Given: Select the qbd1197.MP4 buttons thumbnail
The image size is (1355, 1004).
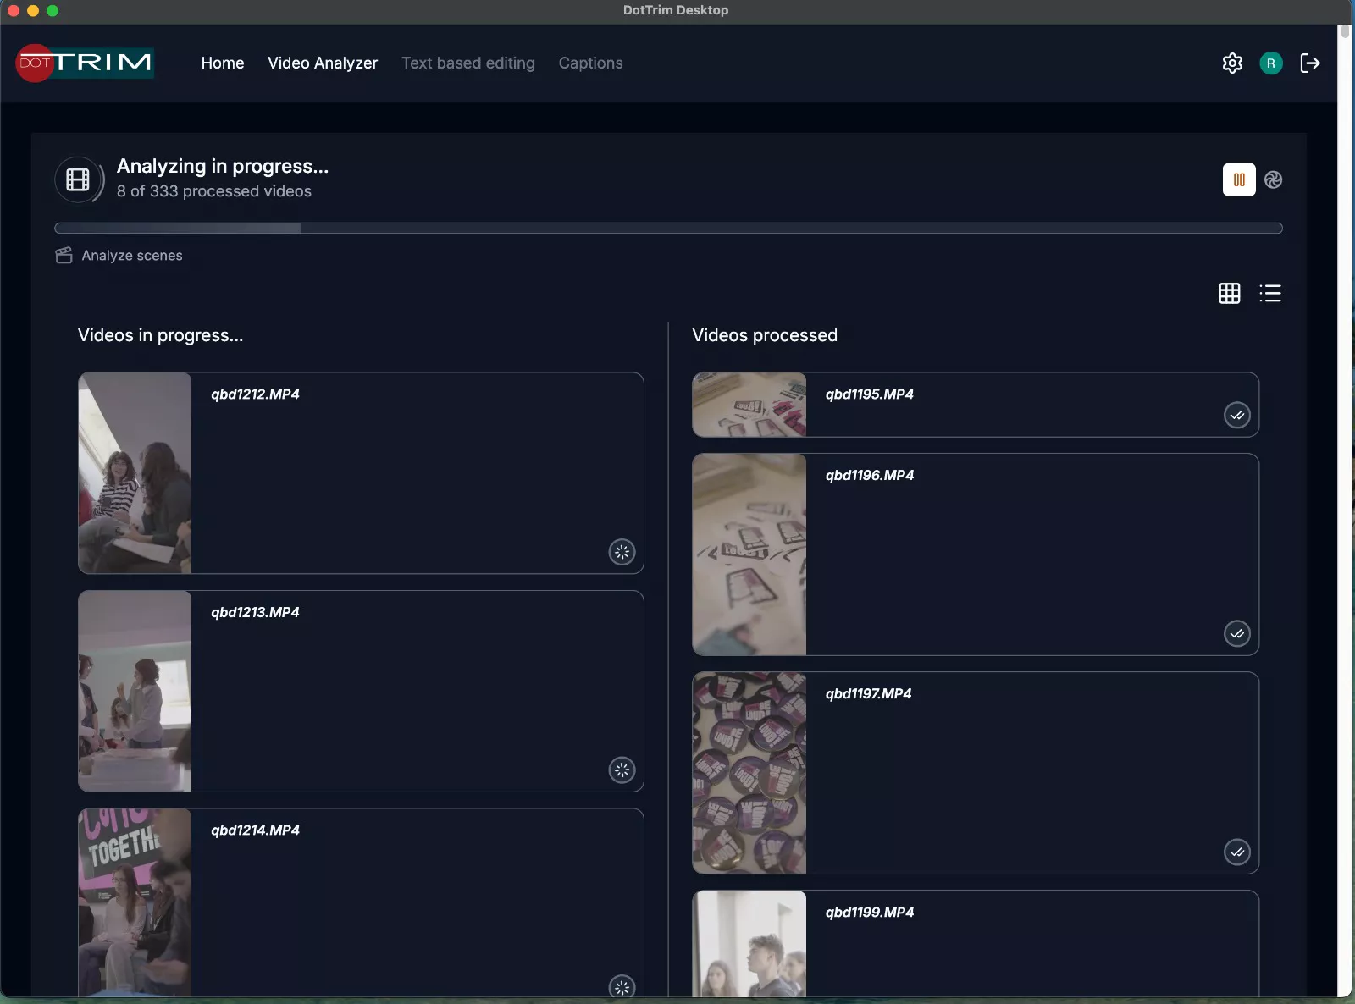Looking at the screenshot, I should click(x=749, y=773).
